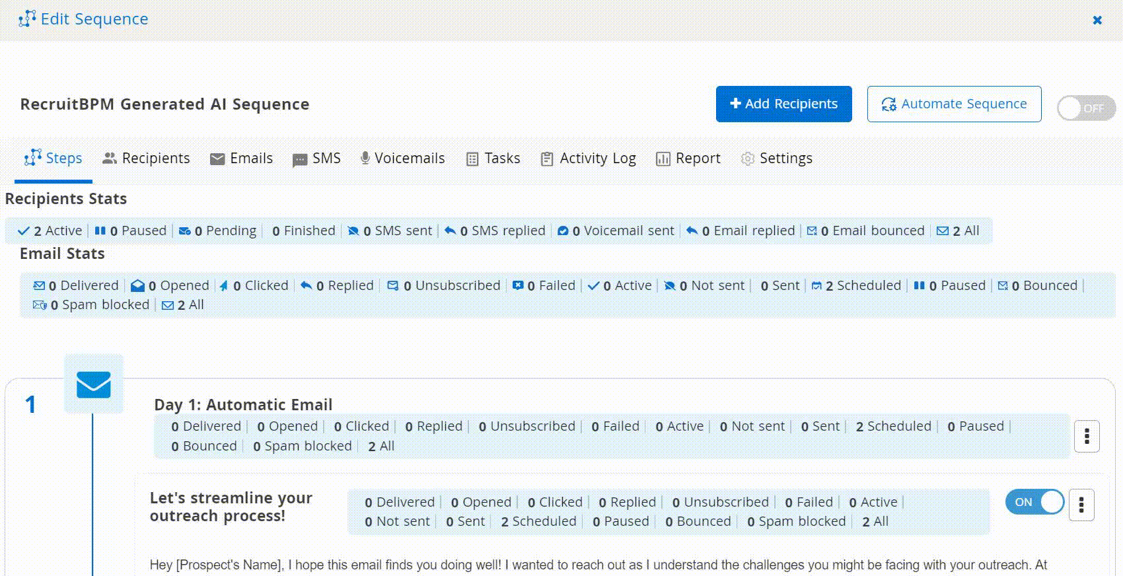Open the Emails tab

point(241,159)
